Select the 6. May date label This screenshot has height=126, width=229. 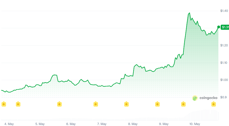[71, 124]
